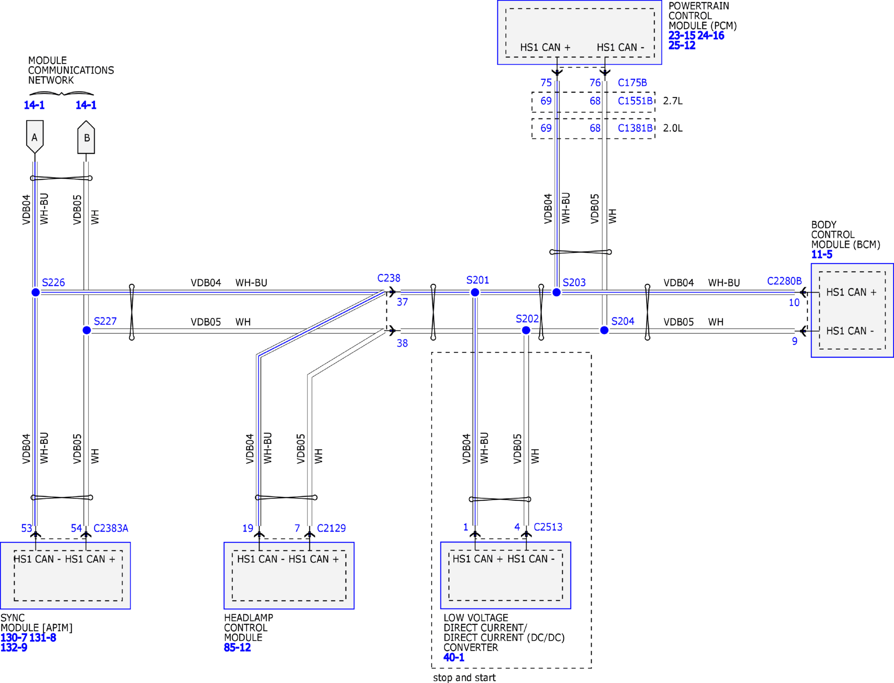Select the DC/DC Converter module box
The width and height of the screenshot is (894, 683).
click(x=506, y=575)
